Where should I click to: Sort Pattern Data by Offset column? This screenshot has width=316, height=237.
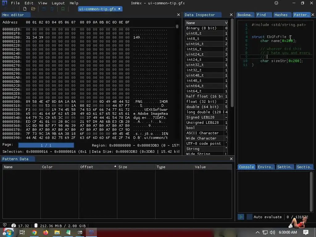point(98,167)
